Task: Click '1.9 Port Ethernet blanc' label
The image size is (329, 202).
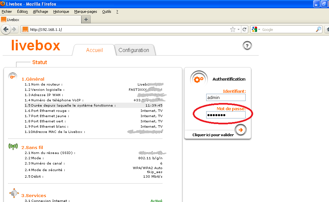Action: point(46,127)
